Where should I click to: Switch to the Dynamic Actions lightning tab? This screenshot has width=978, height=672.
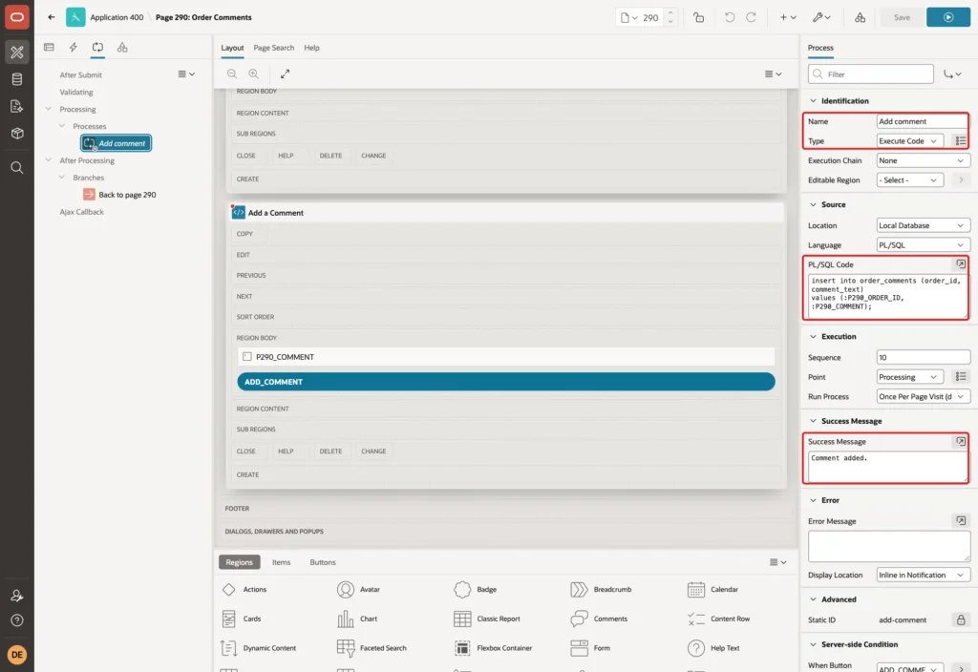(73, 48)
